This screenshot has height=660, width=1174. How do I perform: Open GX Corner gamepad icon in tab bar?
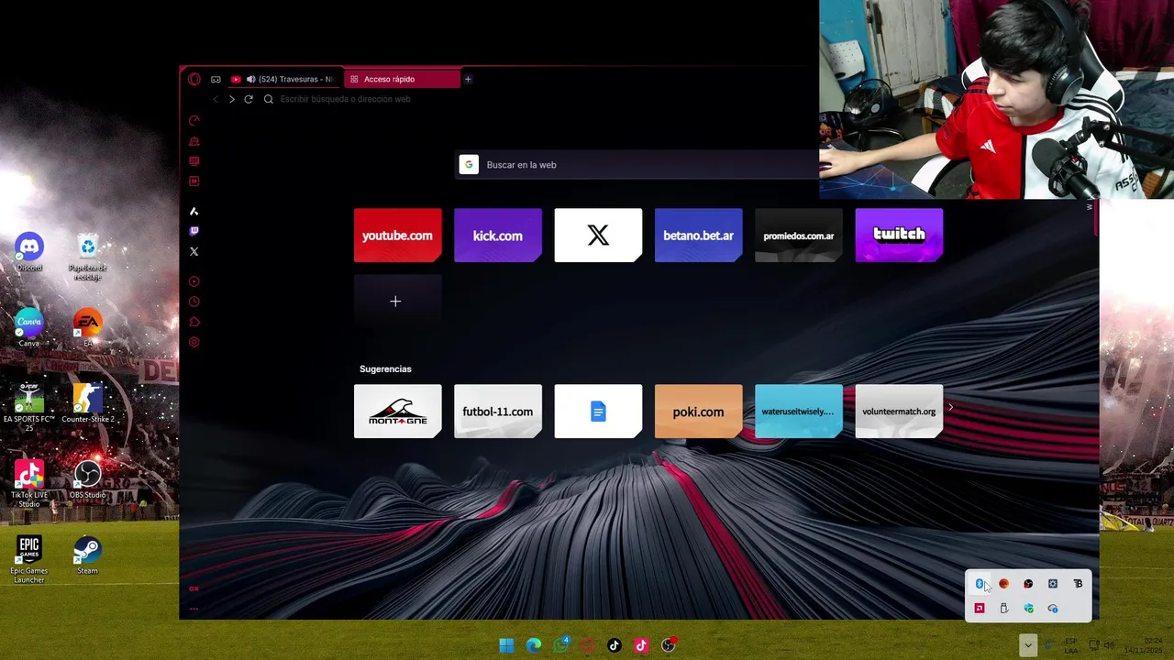[x=216, y=79]
